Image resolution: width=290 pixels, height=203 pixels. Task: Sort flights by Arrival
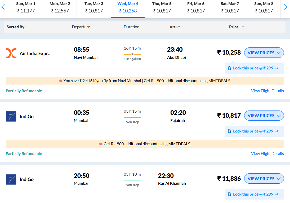point(176,27)
